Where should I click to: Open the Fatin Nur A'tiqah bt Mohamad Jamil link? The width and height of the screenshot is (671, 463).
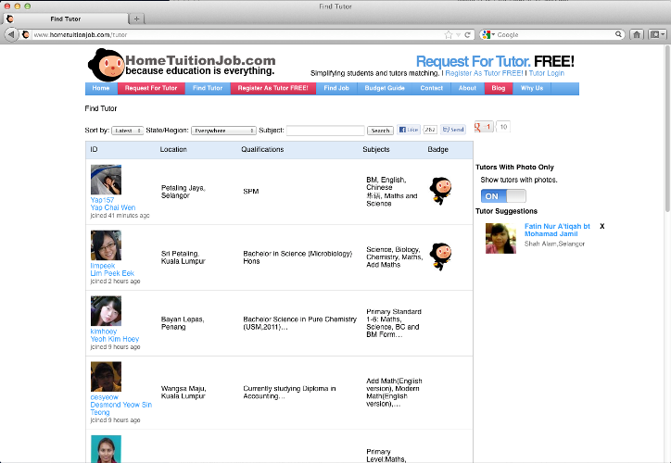(557, 230)
